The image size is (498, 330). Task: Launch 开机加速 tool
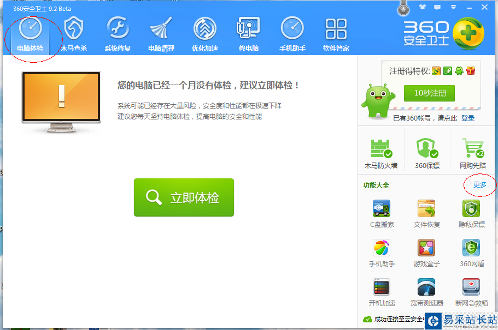tap(382, 292)
